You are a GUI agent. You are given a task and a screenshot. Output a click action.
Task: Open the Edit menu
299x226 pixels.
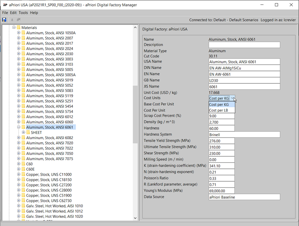[13, 13]
